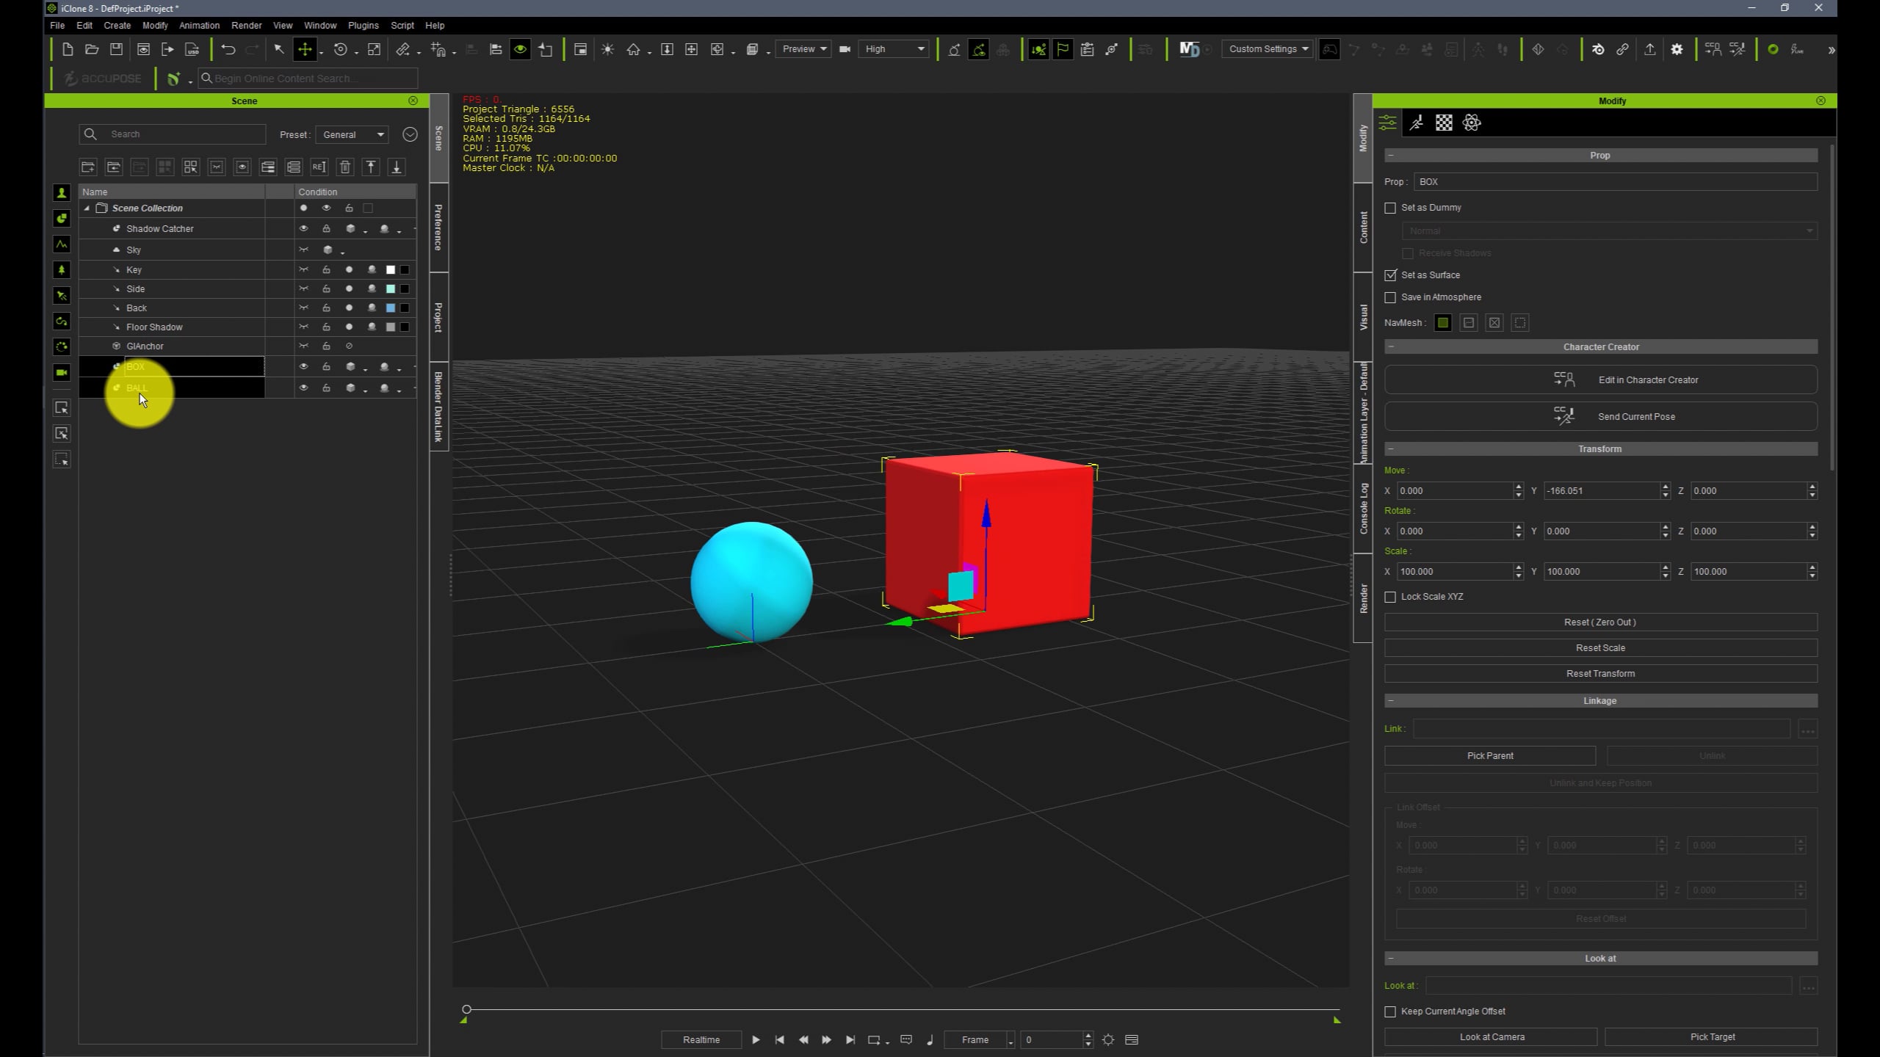Screen dimensions: 1880x1057
Task: Click the Home view toolbar icon
Action: [633, 49]
